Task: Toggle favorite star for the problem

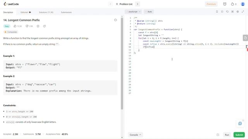Action: [x=38, y=26]
